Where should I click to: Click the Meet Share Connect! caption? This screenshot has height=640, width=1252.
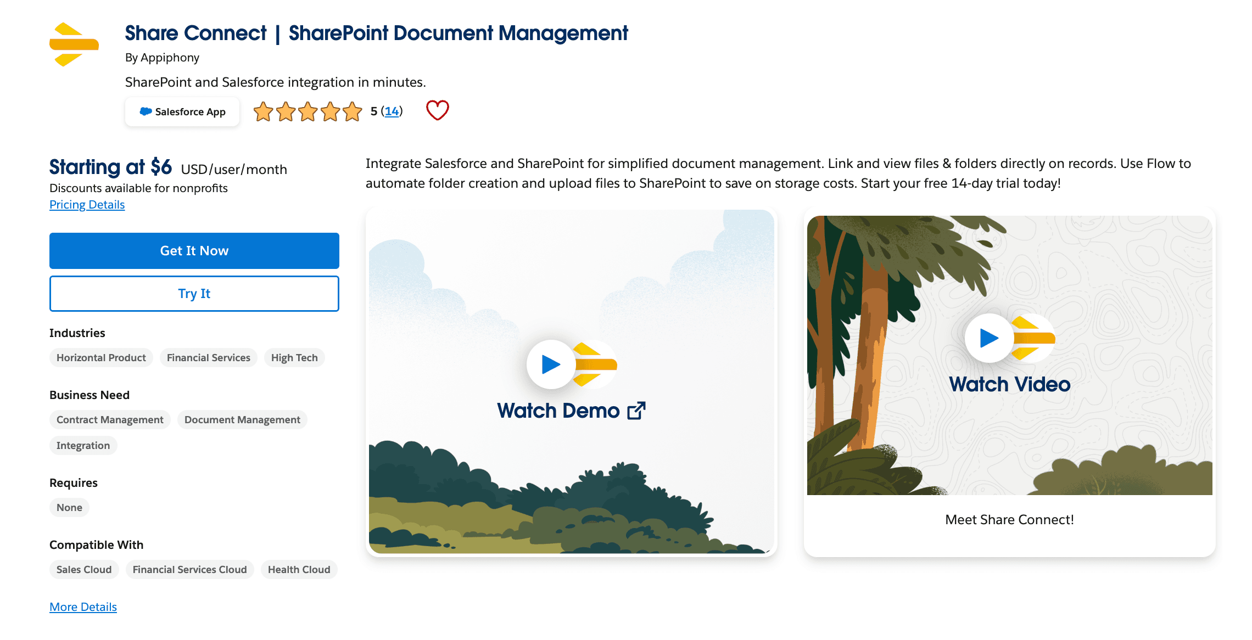point(1009,520)
